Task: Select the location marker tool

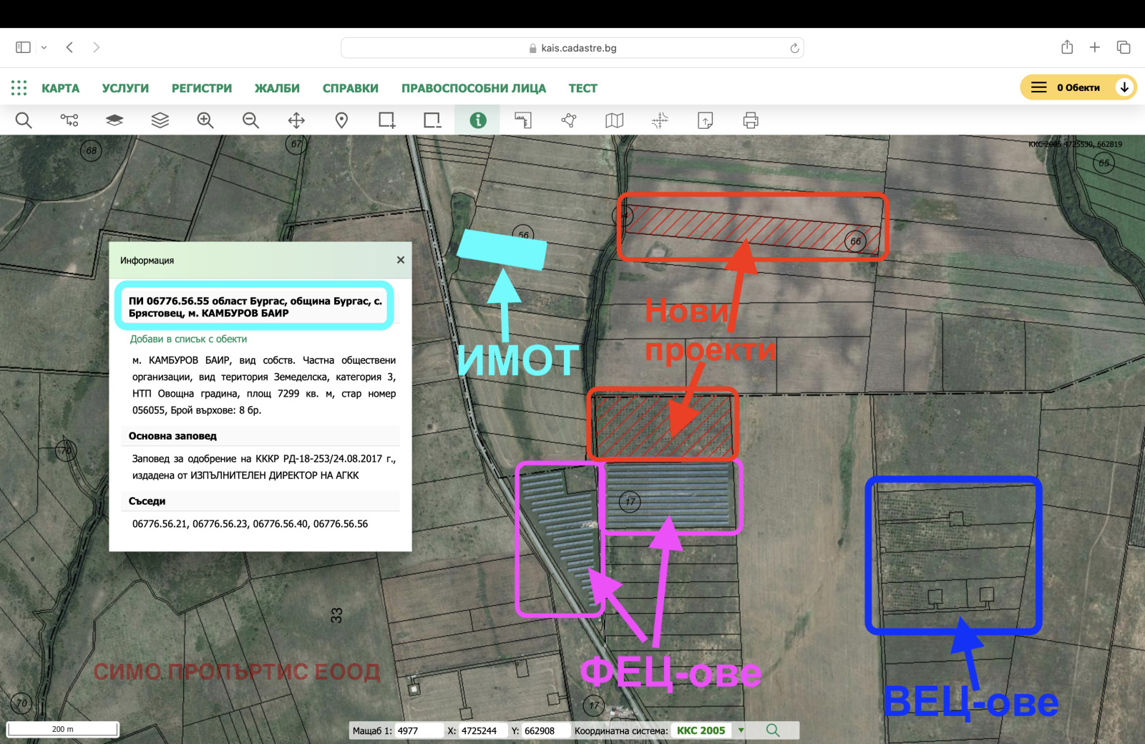Action: point(341,120)
